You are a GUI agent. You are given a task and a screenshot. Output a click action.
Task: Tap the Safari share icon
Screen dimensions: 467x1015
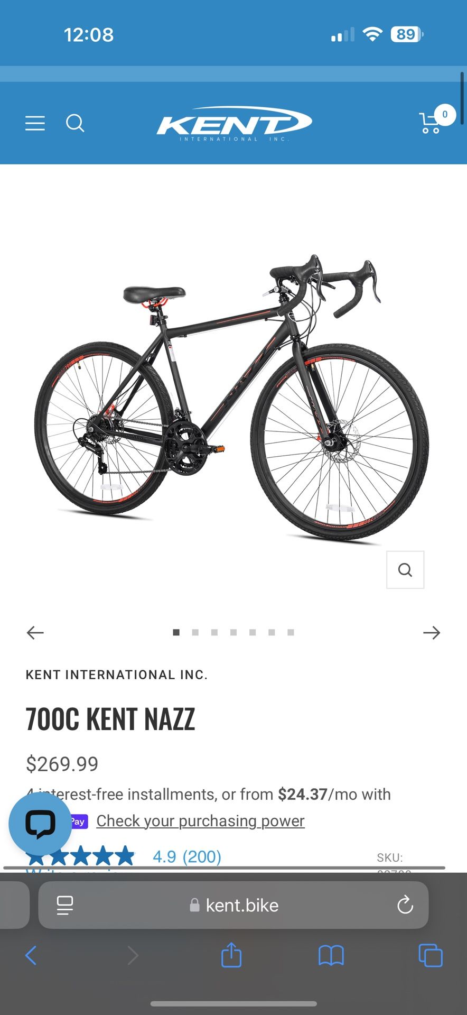click(x=231, y=955)
